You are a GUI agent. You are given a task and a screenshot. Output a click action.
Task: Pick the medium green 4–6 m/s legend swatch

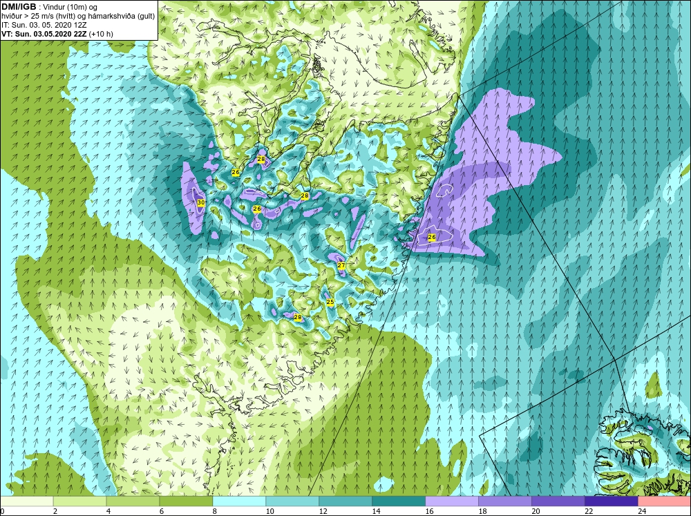point(133,501)
